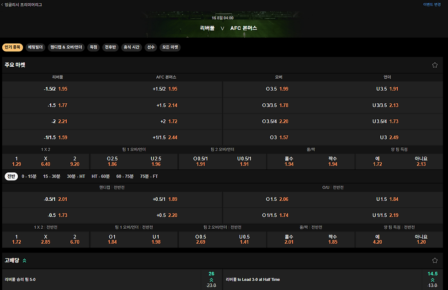Pick first-half away win at 6.70
The width and height of the screenshot is (448, 290).
pos(75,239)
